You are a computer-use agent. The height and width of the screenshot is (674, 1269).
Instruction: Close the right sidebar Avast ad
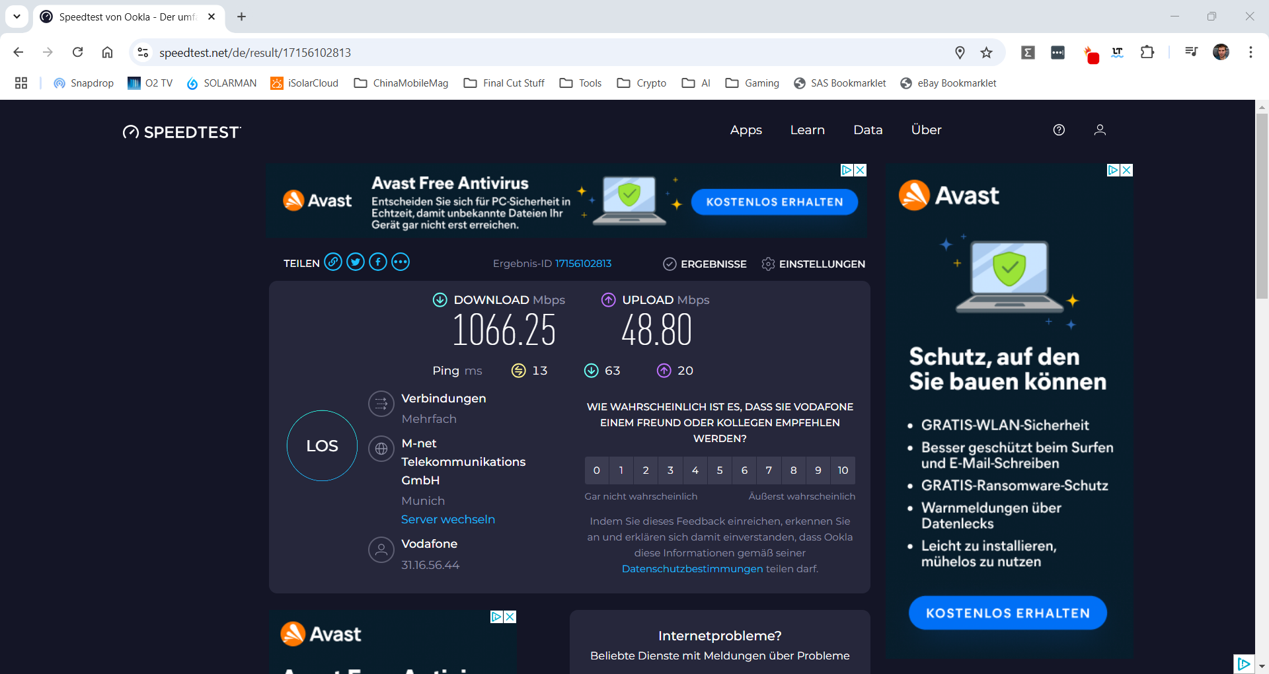click(x=1127, y=170)
